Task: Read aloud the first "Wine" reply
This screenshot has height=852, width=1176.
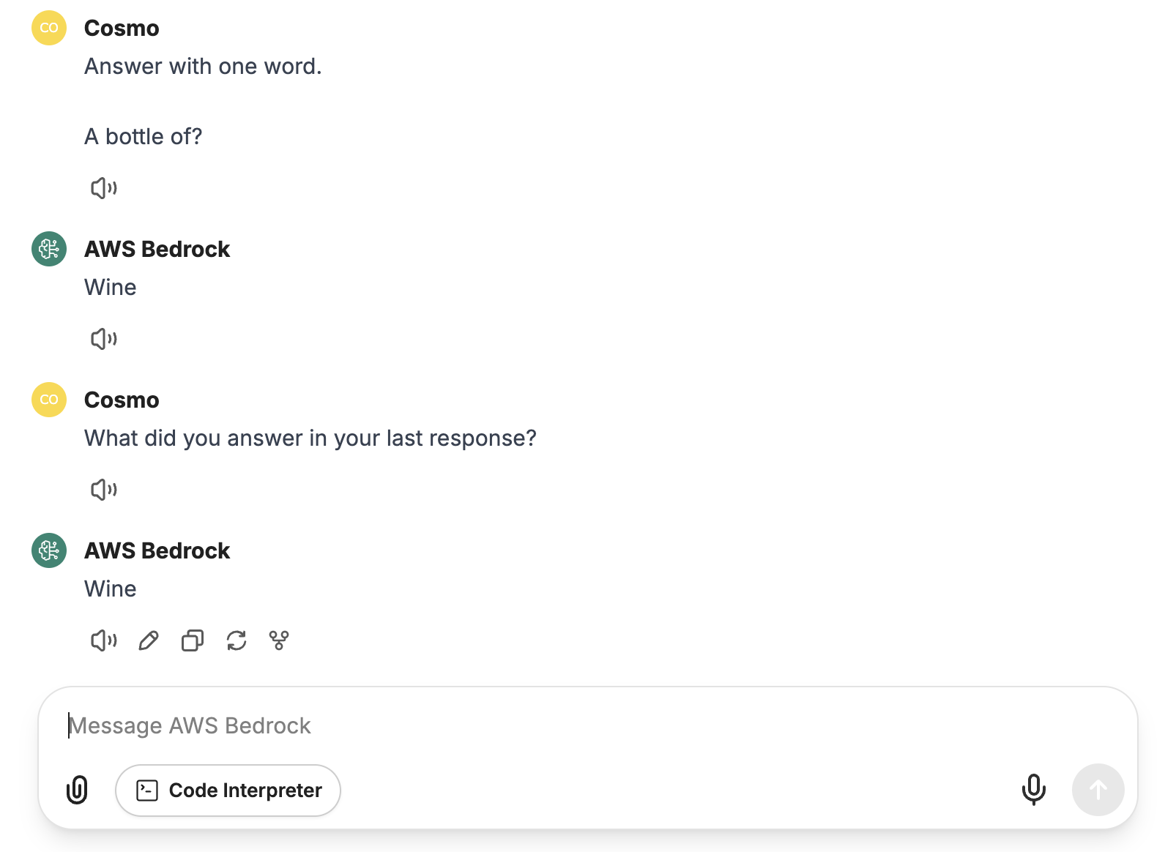Action: (104, 339)
